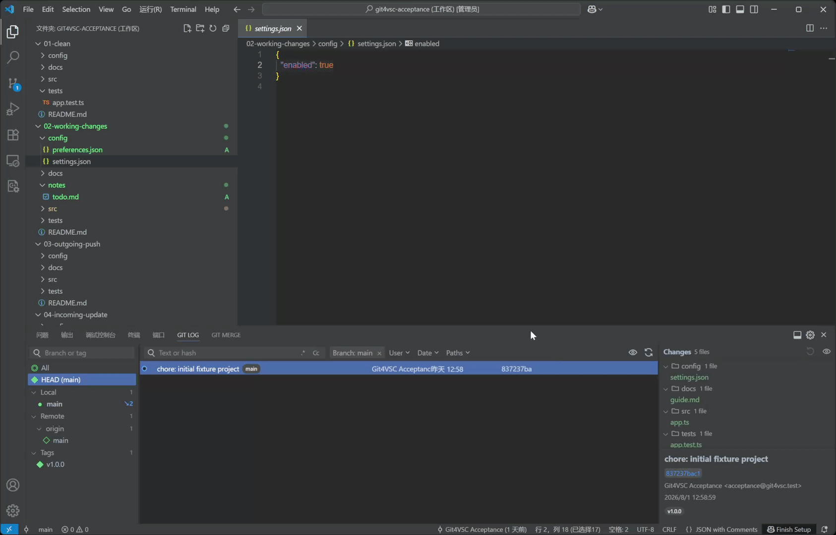Click commit hash 837237bac1 link
This screenshot has width=836, height=535.
pyautogui.click(x=683, y=473)
